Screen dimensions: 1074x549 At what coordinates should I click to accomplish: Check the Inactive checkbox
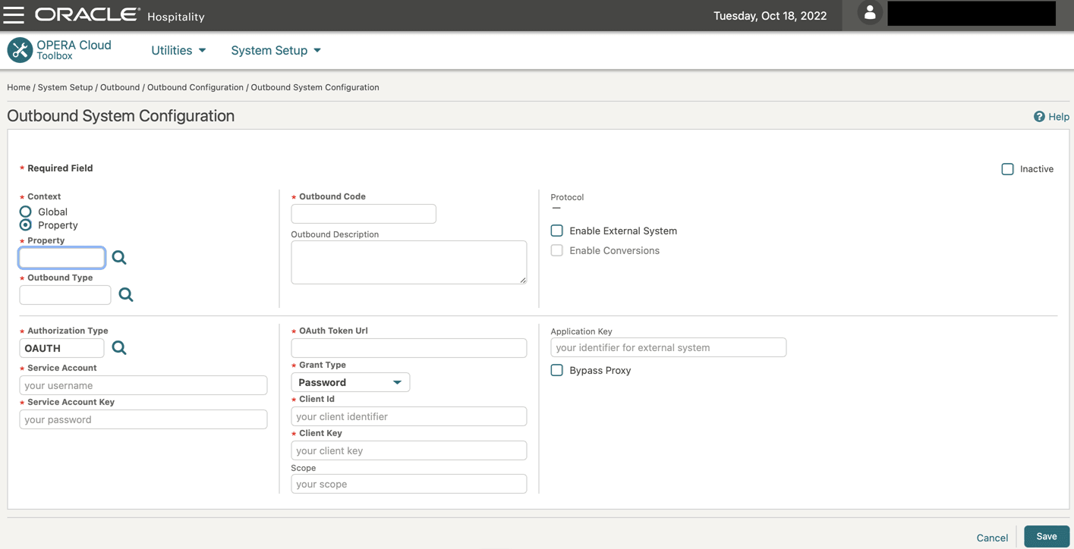[x=1008, y=168]
